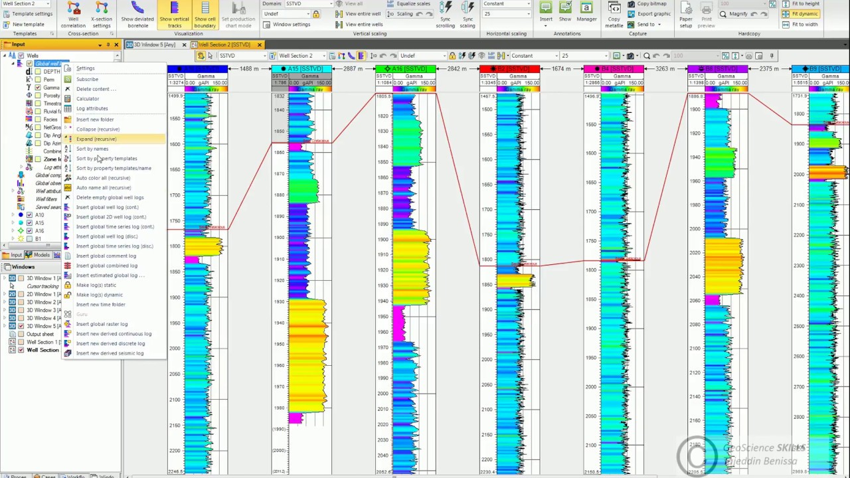Click Copy metafile icon
The width and height of the screenshot is (850, 478).
(x=614, y=15)
